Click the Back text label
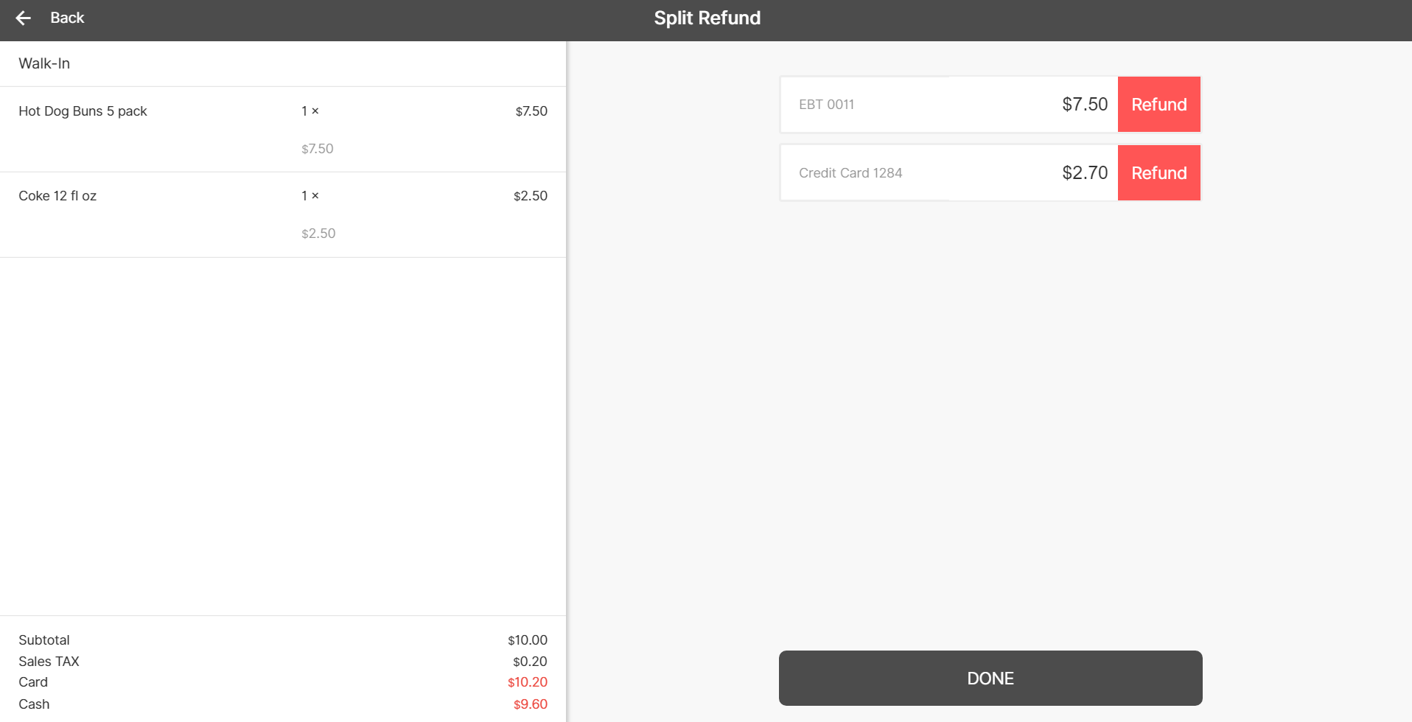 coord(67,18)
